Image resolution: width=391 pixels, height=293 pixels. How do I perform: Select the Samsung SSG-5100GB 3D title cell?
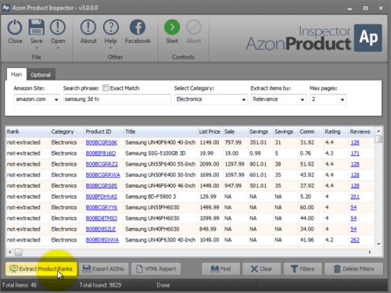[161, 153]
